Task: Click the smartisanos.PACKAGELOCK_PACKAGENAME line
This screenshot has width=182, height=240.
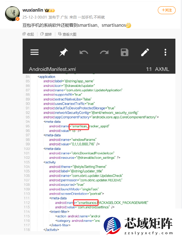Action: click(x=102, y=203)
